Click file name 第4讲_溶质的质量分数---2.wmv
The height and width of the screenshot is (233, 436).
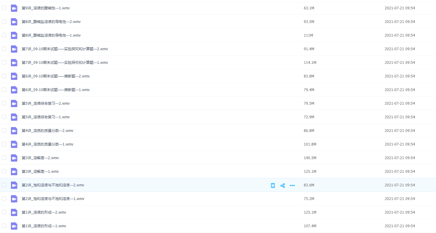(x=48, y=131)
